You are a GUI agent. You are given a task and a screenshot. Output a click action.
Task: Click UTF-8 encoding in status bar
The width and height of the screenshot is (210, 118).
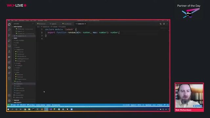139,105
